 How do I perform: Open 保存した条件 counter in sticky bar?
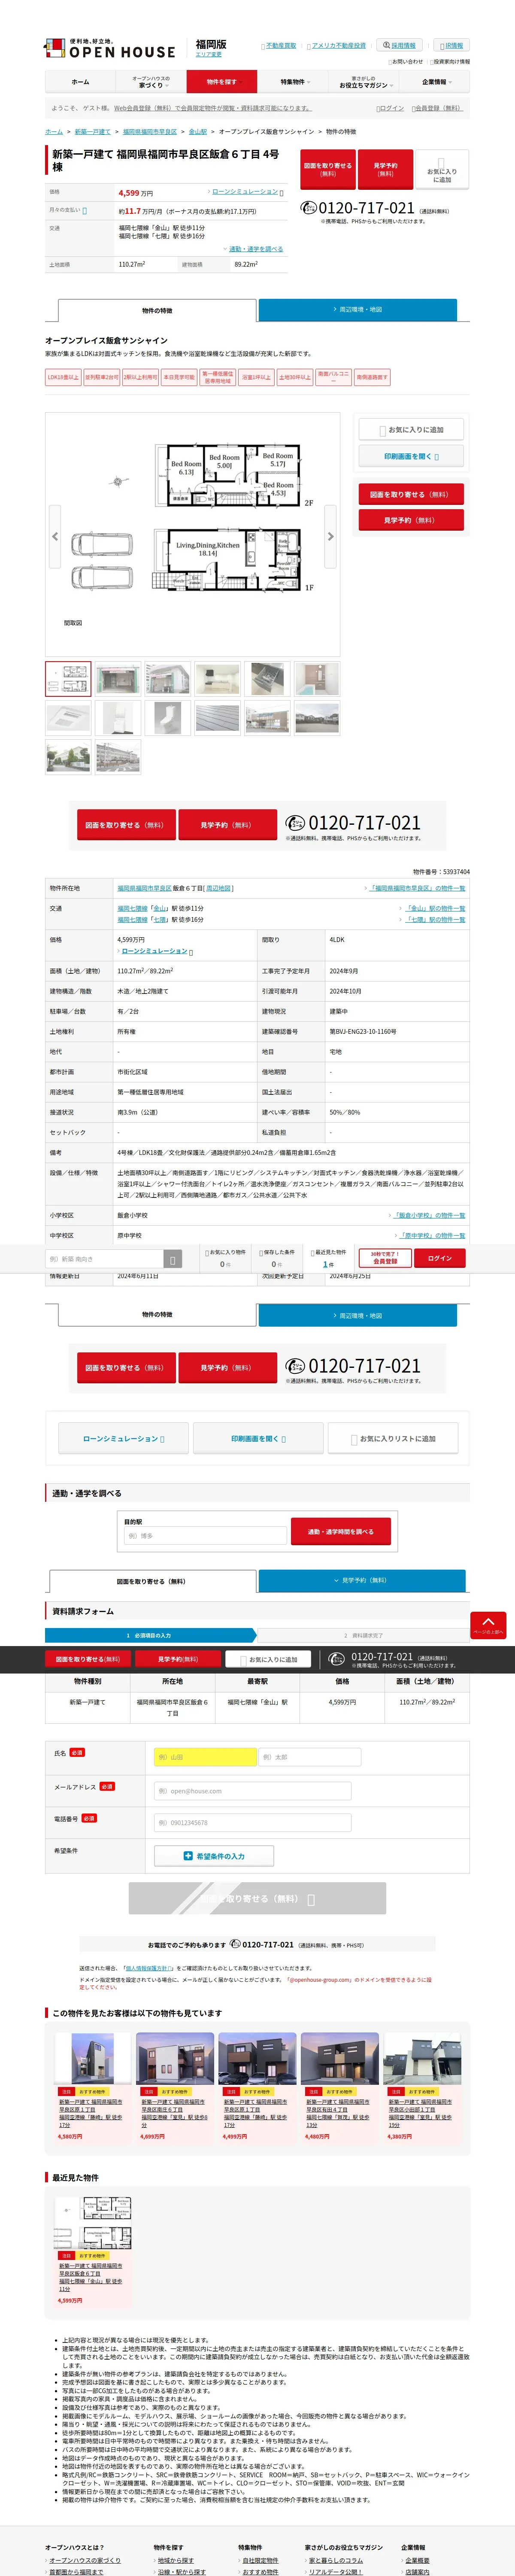point(277,1258)
